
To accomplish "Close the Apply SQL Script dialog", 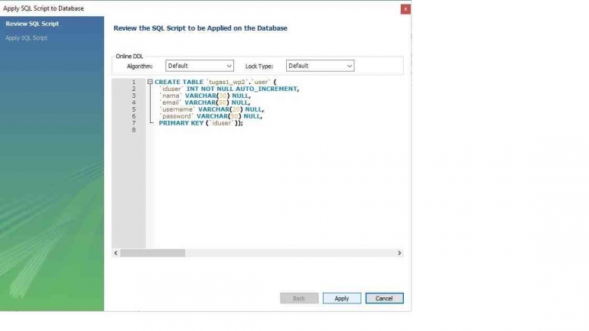I will click(405, 9).
